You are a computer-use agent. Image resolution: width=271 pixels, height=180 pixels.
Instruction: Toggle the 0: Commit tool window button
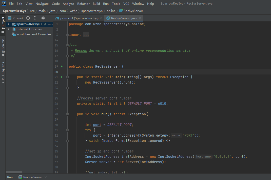click(x=3, y=47)
